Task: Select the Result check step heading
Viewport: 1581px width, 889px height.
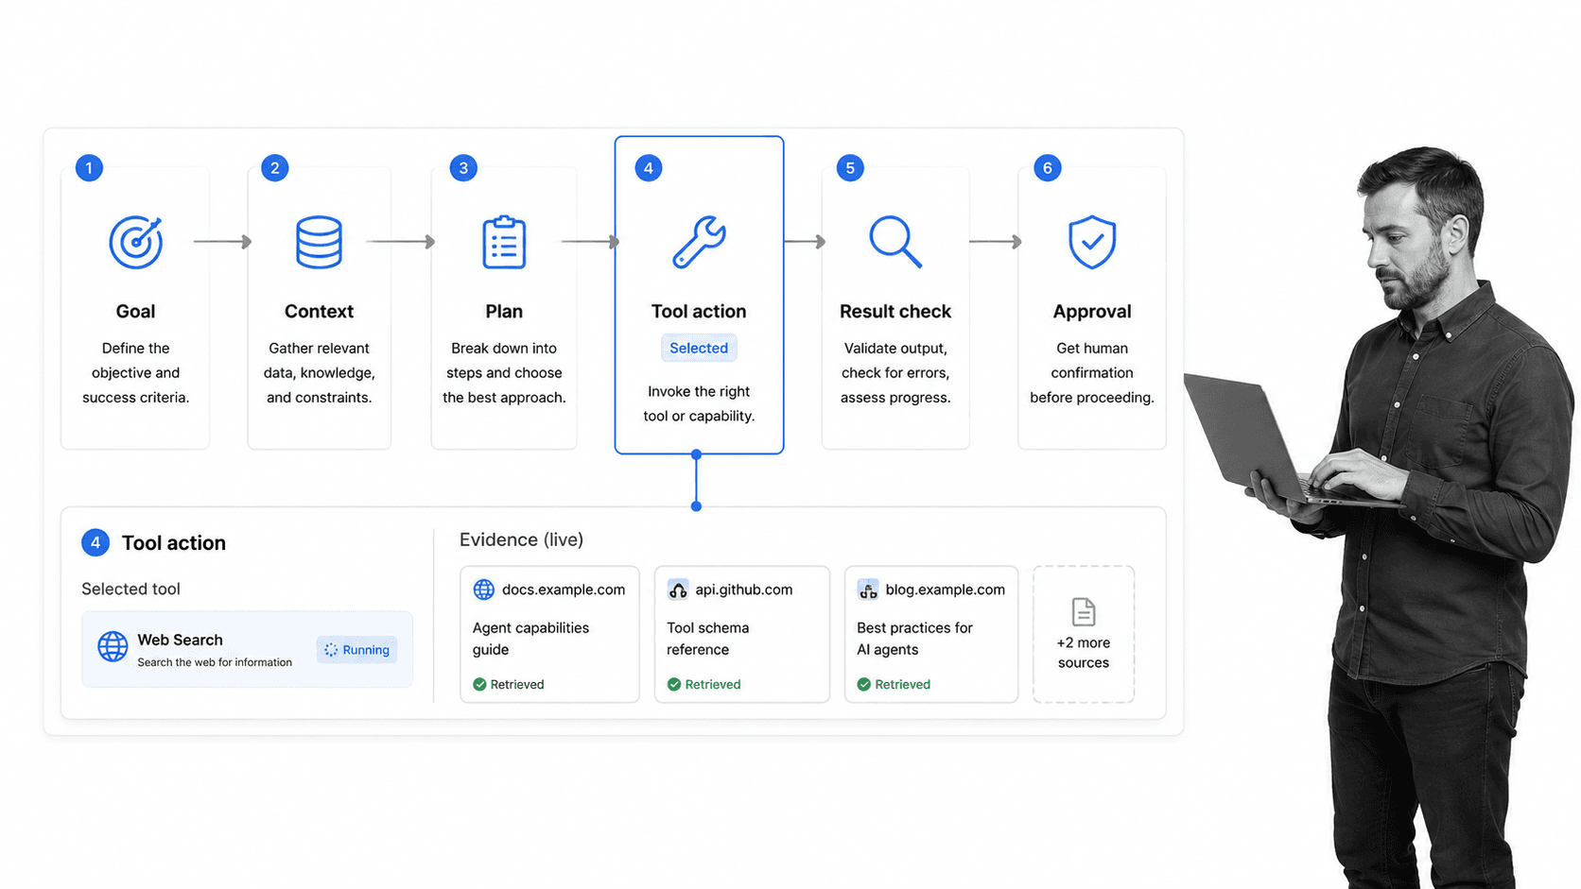Action: coord(895,311)
